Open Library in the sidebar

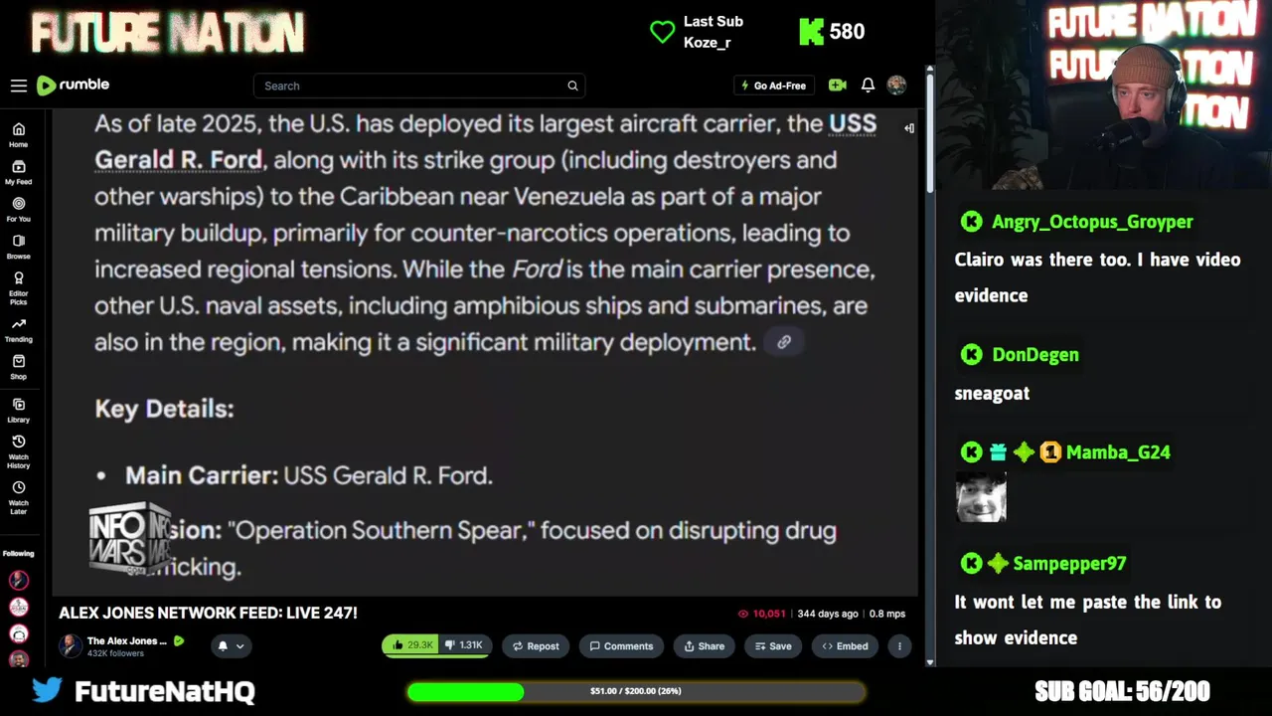(18, 410)
